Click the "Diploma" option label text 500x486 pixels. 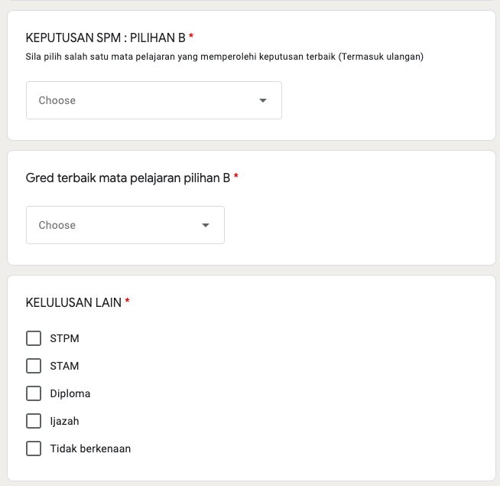[70, 393]
